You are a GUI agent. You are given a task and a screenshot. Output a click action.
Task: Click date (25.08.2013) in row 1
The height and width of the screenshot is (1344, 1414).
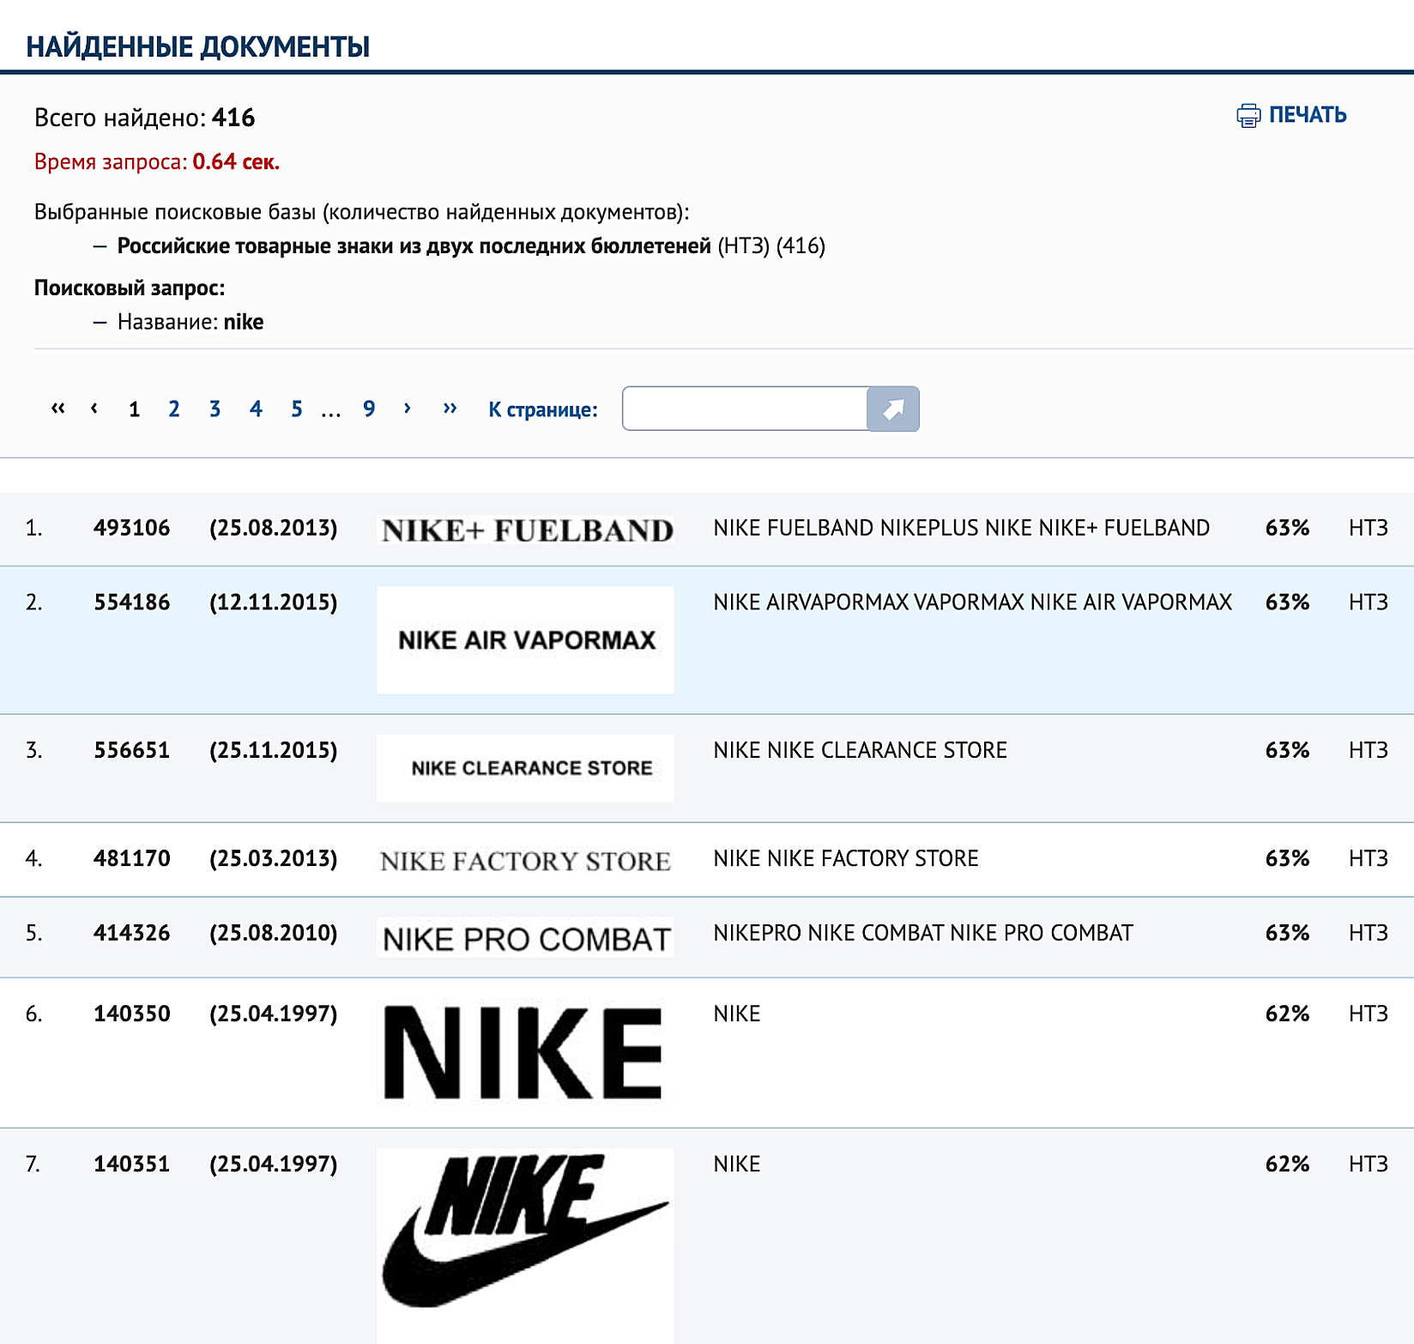[274, 528]
